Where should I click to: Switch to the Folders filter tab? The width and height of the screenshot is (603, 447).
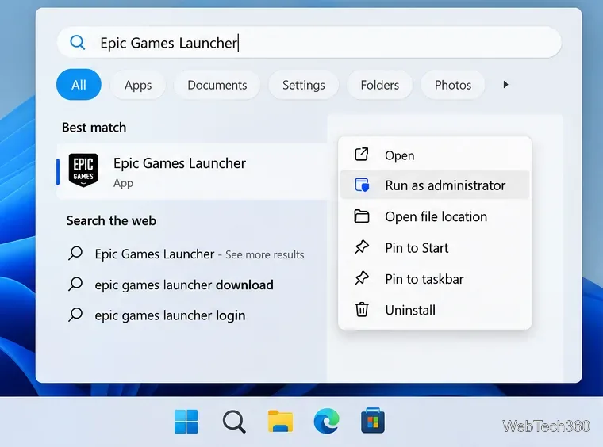tap(380, 85)
